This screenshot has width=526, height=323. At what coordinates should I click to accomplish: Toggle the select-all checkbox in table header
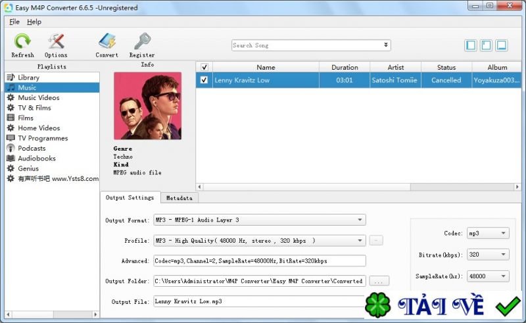tap(204, 67)
